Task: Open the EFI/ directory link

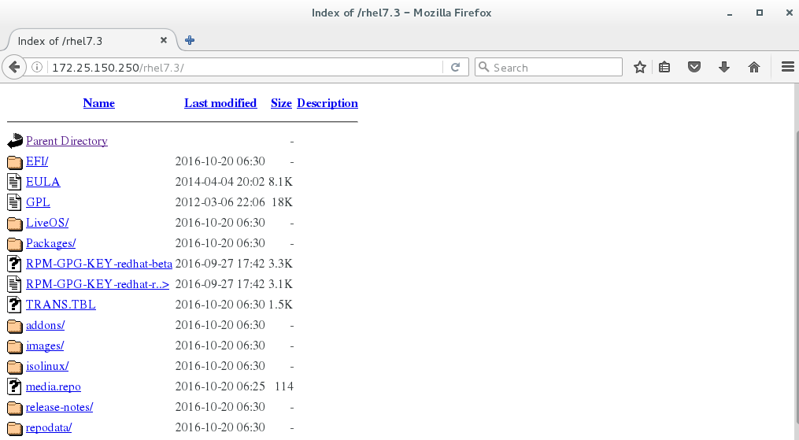Action: 37,161
